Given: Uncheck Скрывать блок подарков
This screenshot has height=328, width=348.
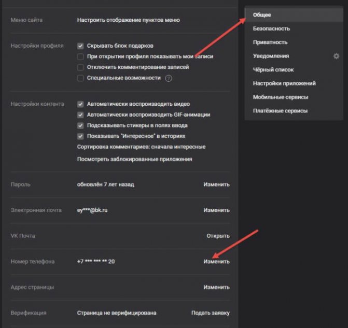Looking at the screenshot, I should pos(80,46).
